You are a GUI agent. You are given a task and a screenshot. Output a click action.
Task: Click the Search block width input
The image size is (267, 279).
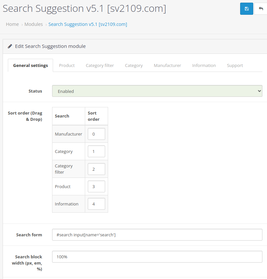[157, 257]
